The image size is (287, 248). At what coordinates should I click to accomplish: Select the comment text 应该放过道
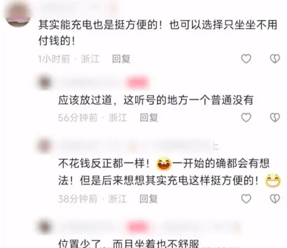click(85, 100)
